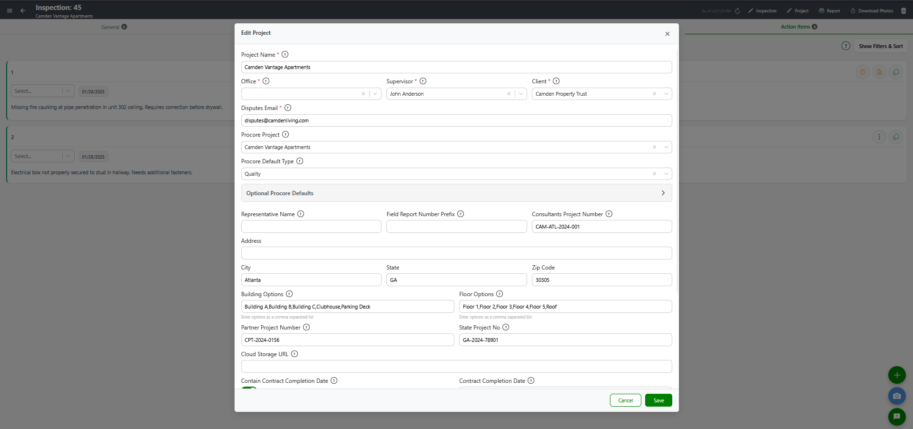
Task: Click Floor Options help icon
Action: tap(500, 294)
